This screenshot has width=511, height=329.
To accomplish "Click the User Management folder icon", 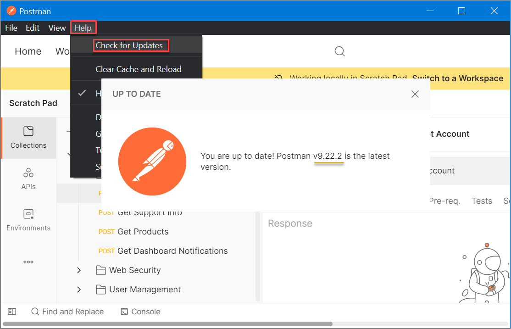I will (101, 290).
